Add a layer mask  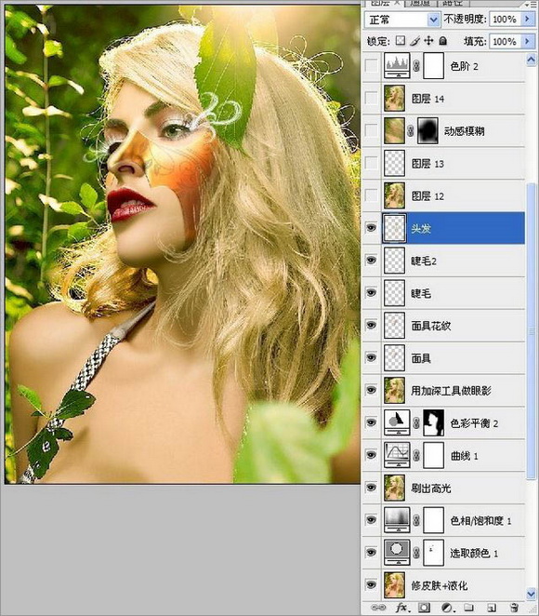(x=423, y=608)
